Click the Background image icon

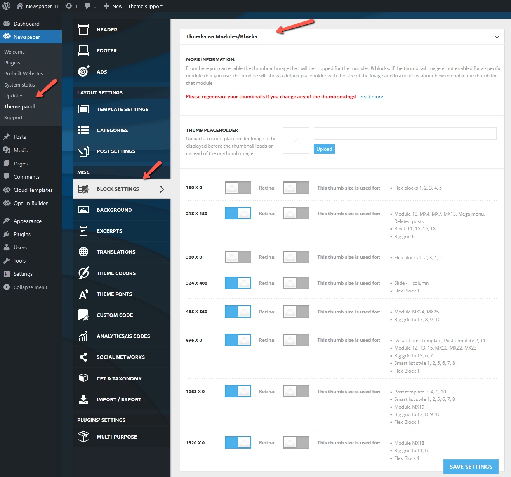tap(83, 210)
